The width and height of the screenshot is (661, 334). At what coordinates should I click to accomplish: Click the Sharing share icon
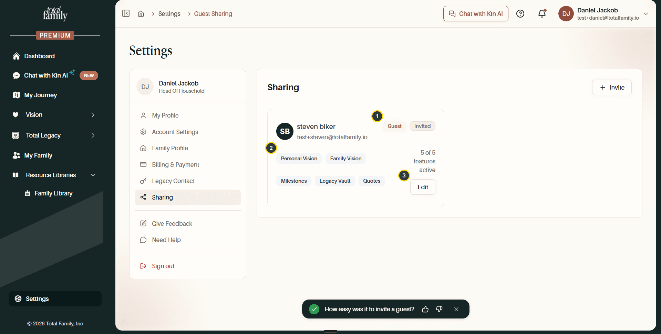[143, 197]
